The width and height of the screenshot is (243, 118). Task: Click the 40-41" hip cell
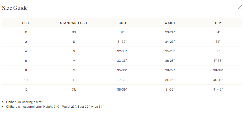tap(218, 80)
